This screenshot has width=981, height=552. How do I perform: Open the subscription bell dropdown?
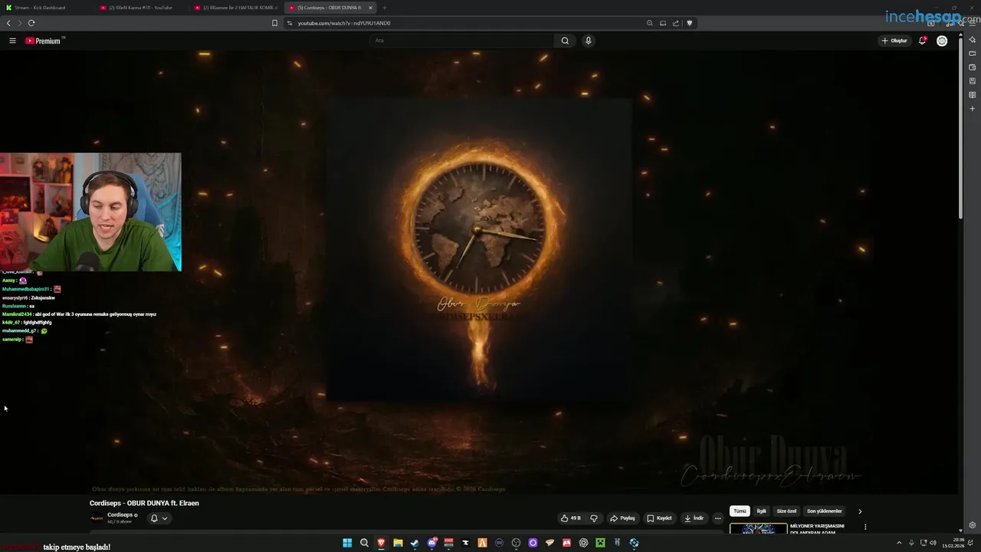pos(159,518)
